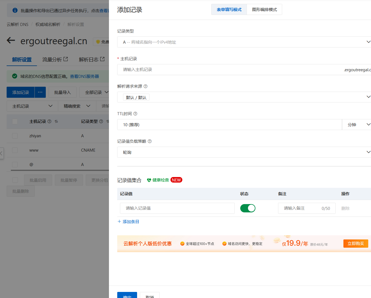Open the more options ellipsis button

tap(40, 92)
